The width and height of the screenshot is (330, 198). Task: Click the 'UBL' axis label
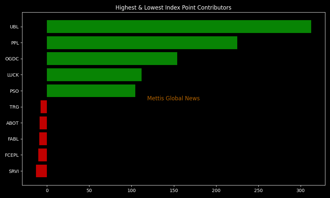pyautogui.click(x=14, y=27)
